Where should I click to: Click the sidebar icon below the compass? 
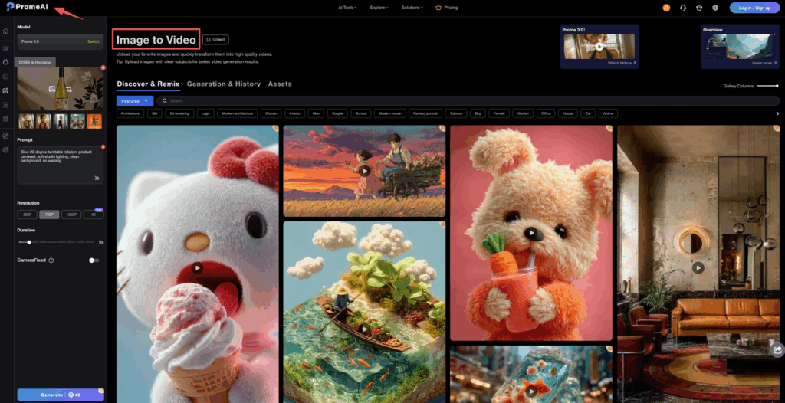[5, 149]
